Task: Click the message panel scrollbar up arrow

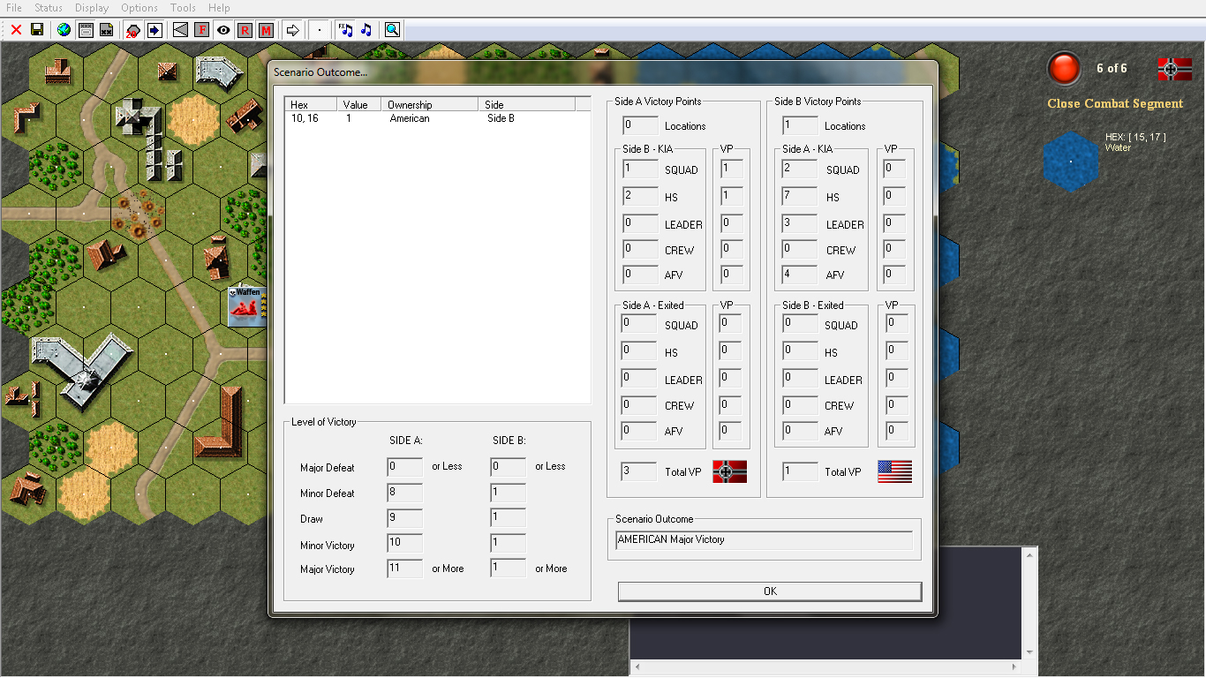Action: [1029, 555]
